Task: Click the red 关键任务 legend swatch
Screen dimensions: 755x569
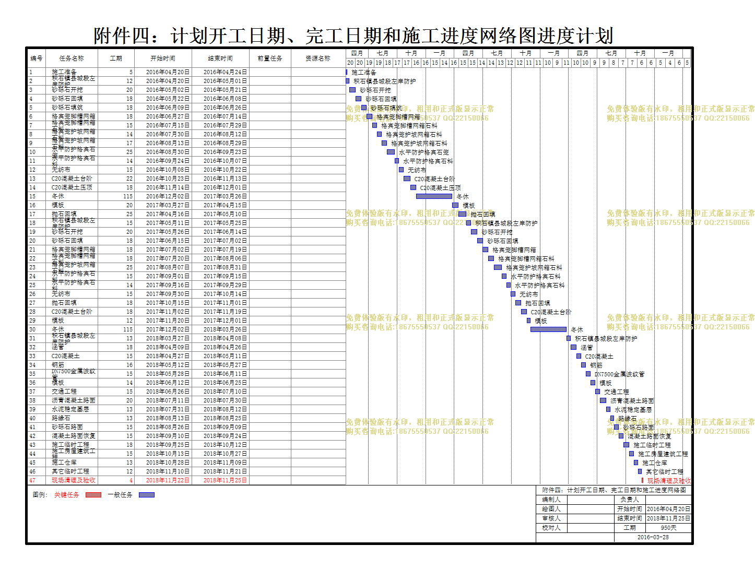Action: tap(93, 495)
